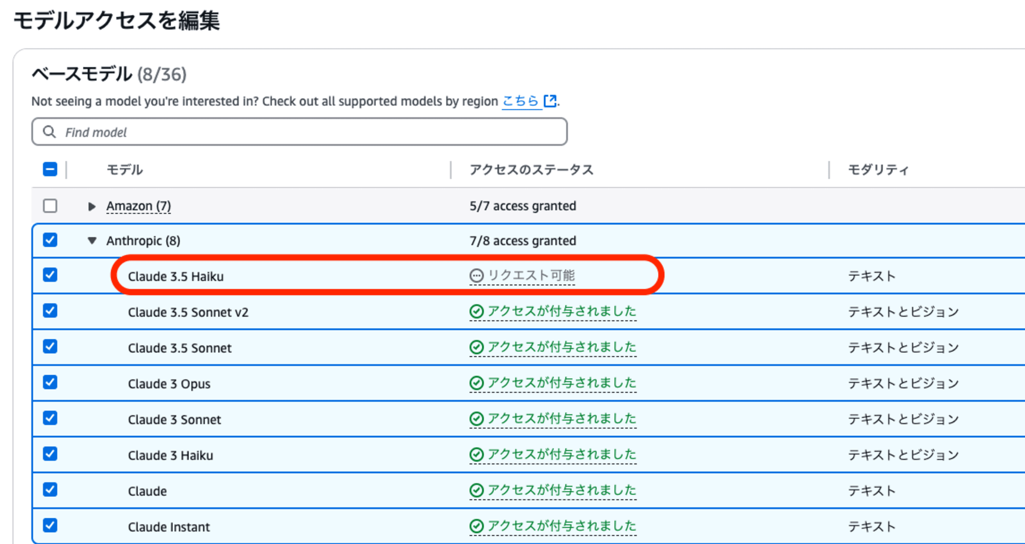This screenshot has height=544, width=1025.
Task: Uncheck the Claude 3 Opus checkbox
Action: pos(50,382)
